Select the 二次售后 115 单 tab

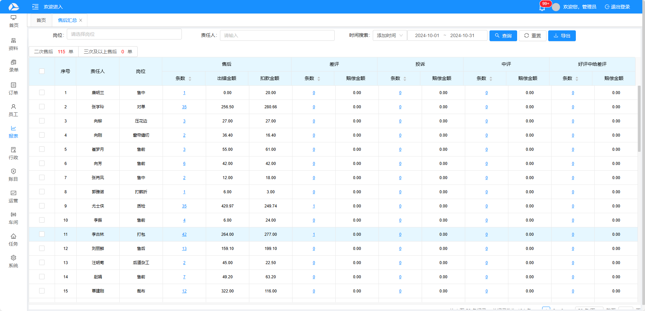point(54,52)
